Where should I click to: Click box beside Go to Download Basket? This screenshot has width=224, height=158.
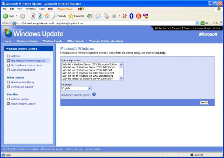[x=8, y=70]
